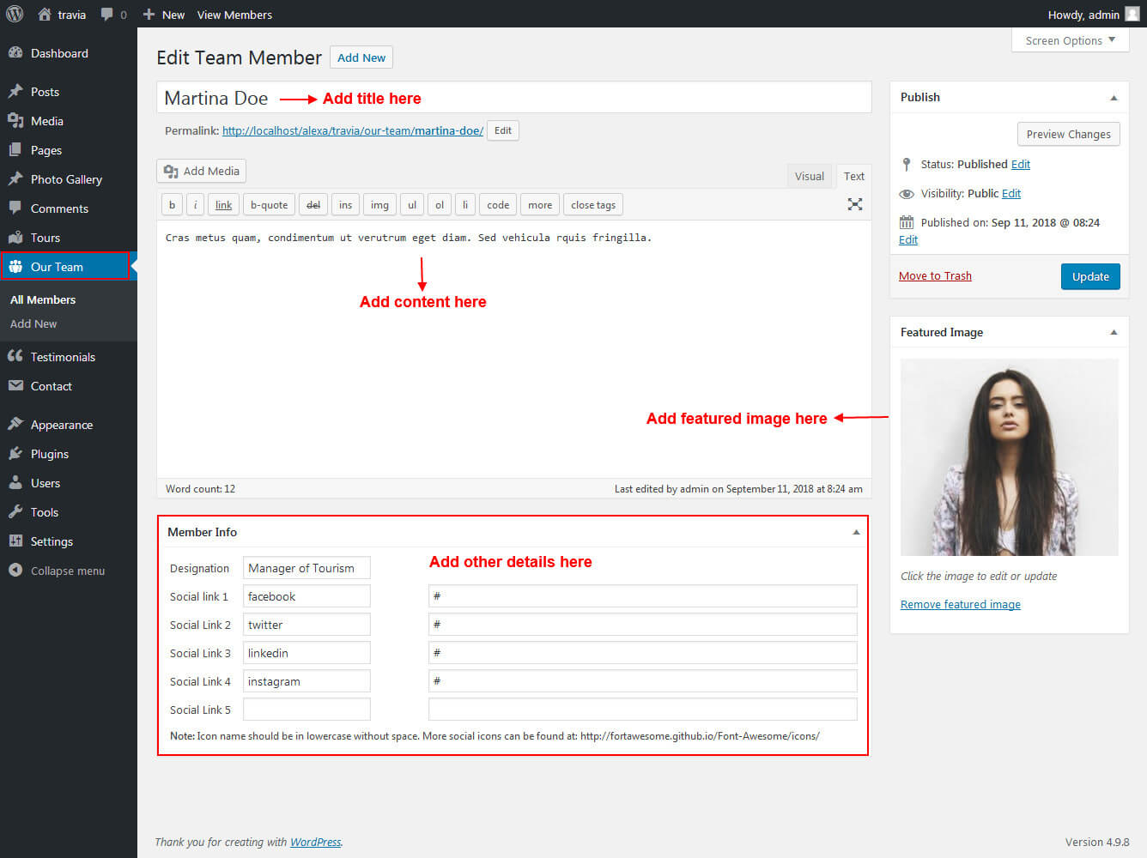Screen dimensions: 1147x858
Task: Click the WordPress logo icon
Action: click(15, 14)
